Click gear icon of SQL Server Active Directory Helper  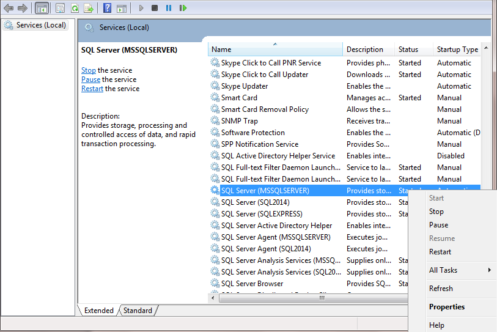[x=215, y=226]
